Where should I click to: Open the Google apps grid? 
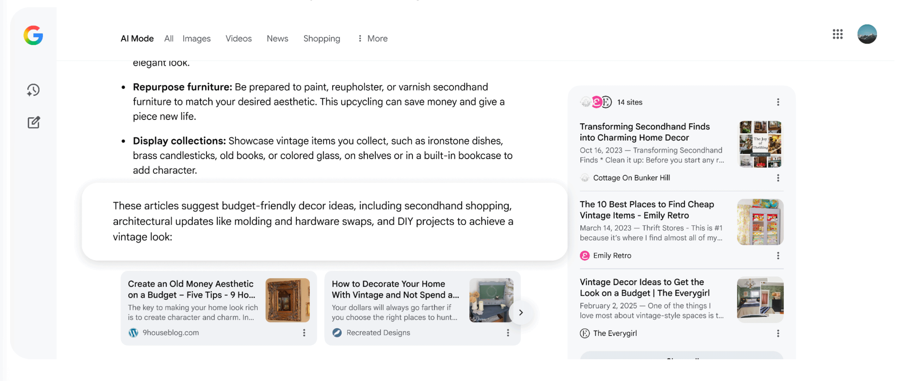(x=837, y=34)
